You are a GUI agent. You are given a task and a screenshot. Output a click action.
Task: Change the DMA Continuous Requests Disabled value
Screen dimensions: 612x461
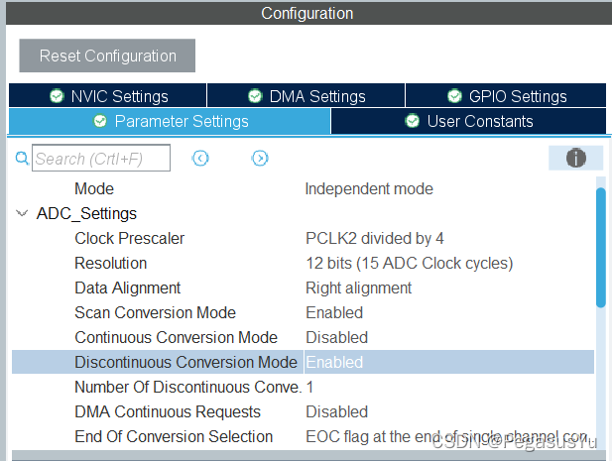(x=336, y=411)
